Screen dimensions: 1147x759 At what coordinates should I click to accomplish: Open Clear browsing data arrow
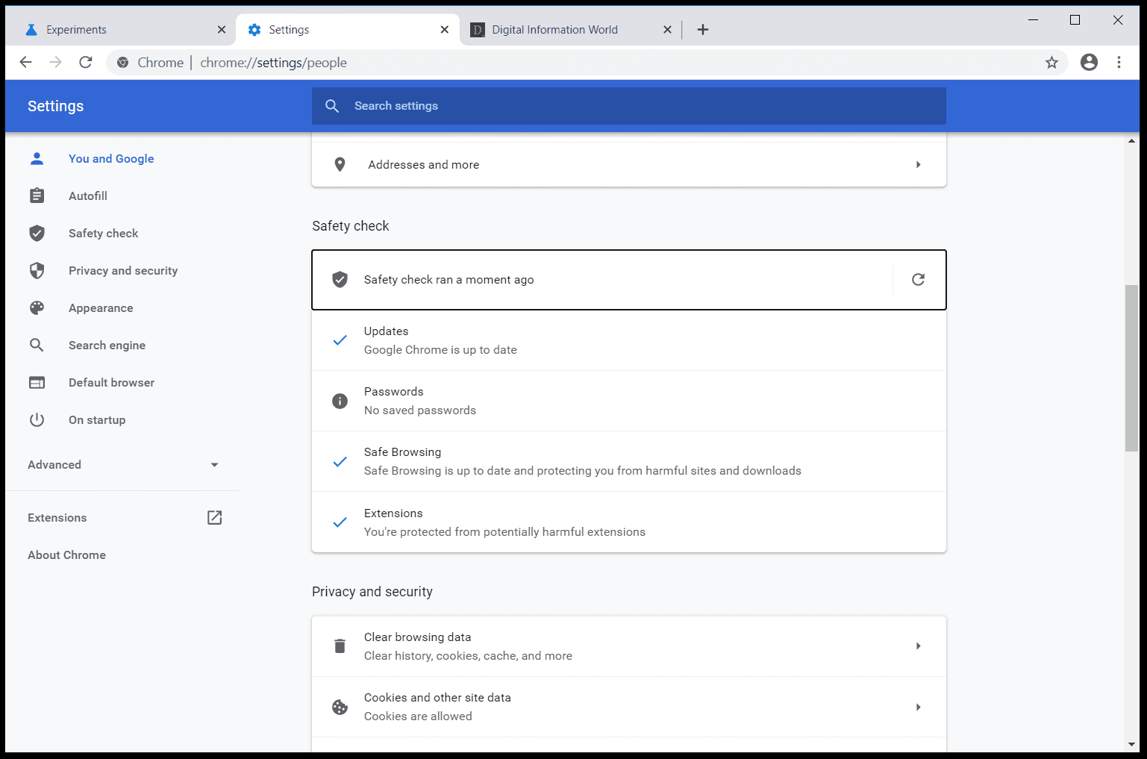click(x=918, y=646)
